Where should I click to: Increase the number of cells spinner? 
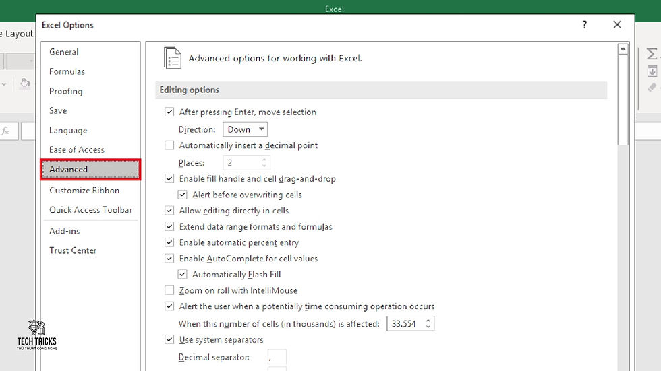(428, 321)
